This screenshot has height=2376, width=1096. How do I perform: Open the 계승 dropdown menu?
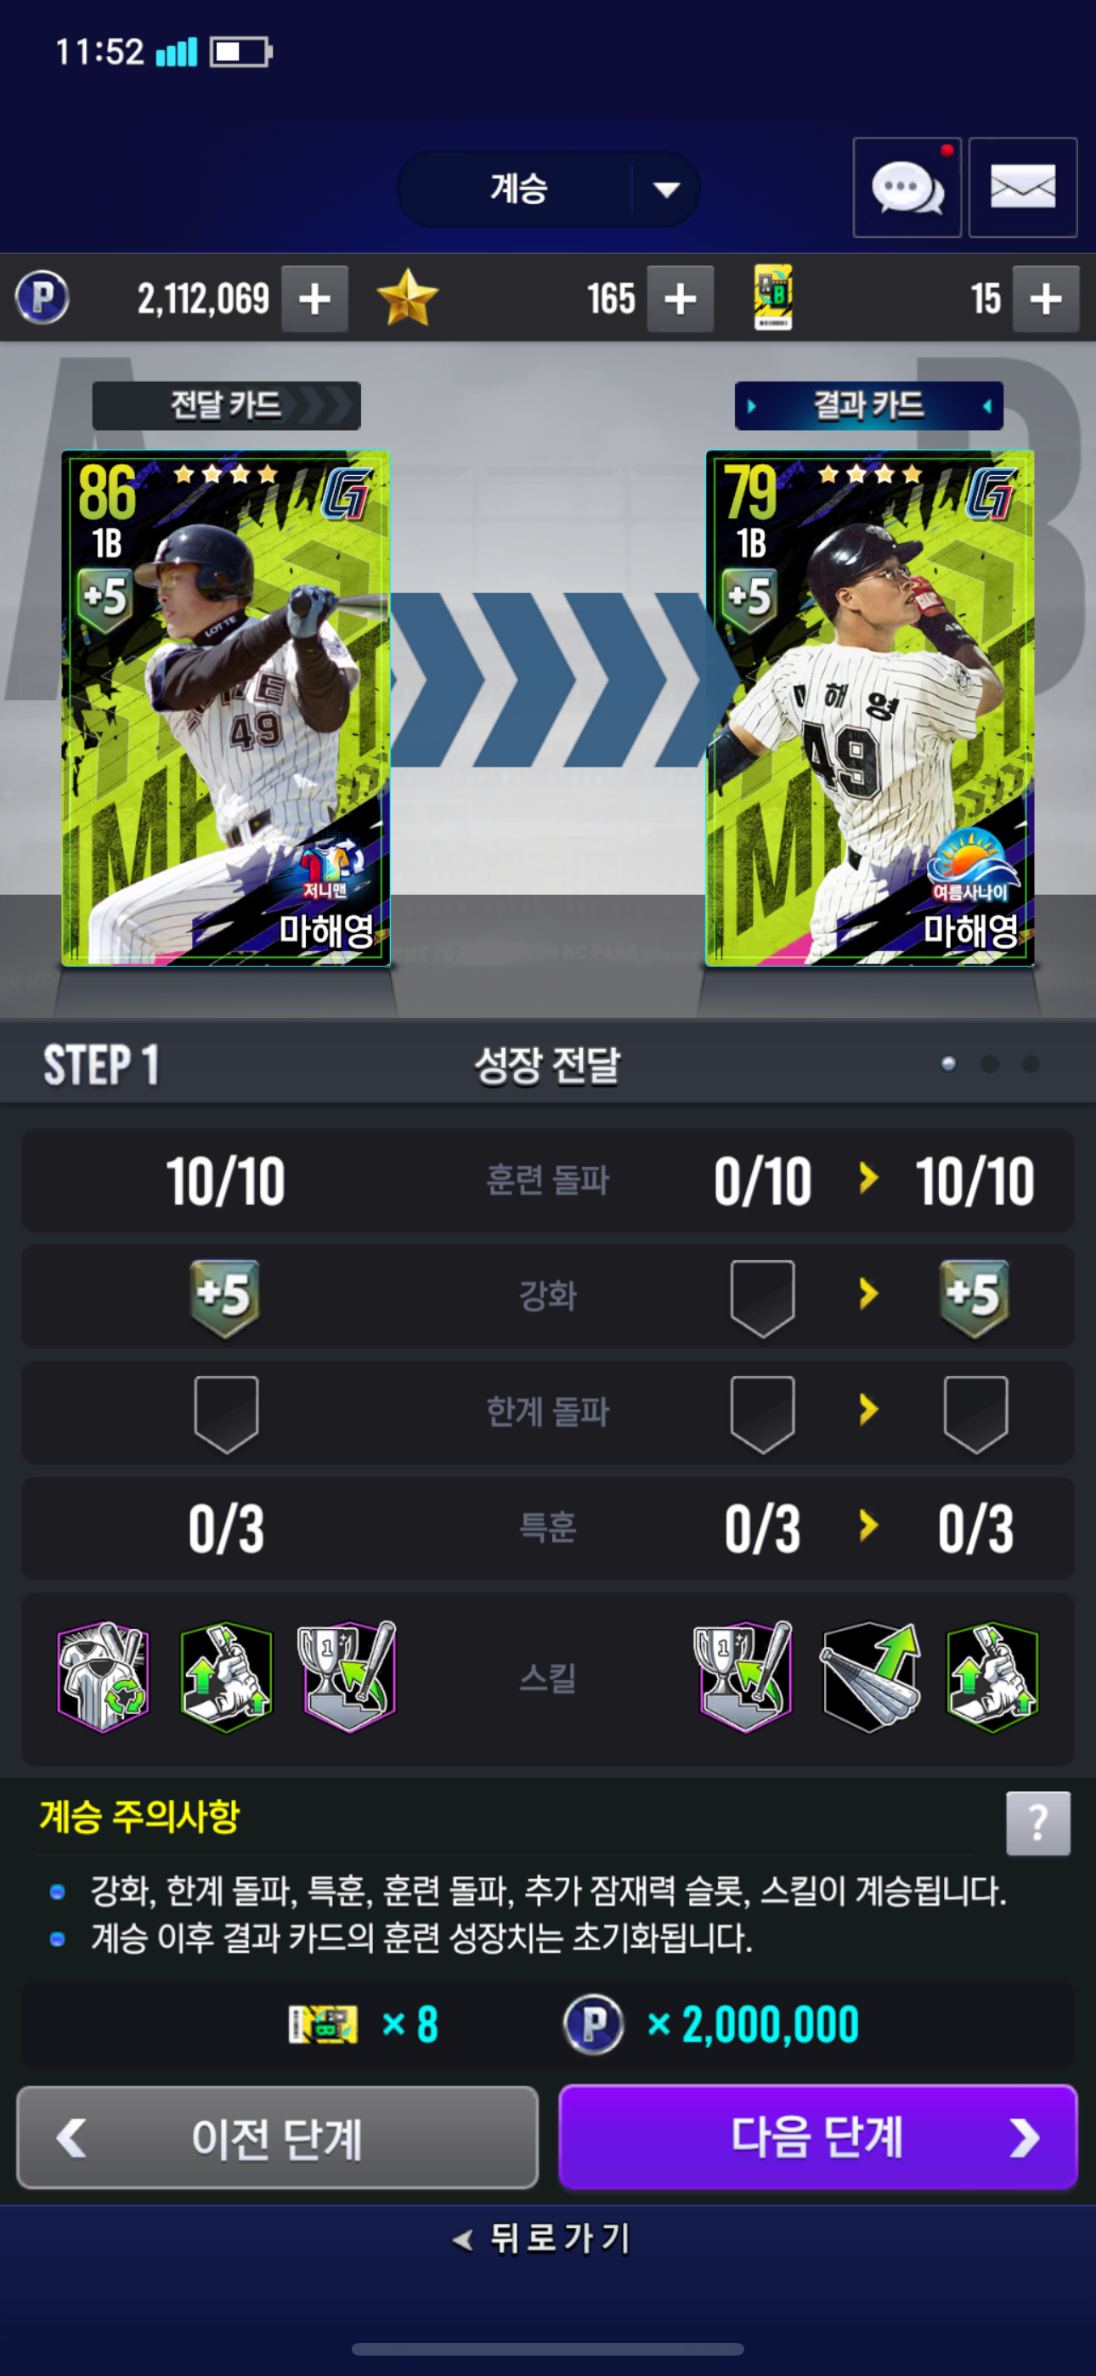pos(548,190)
